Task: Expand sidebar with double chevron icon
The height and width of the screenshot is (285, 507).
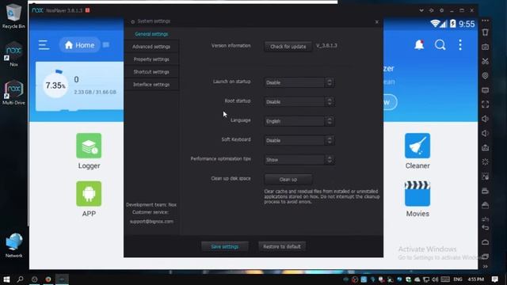Action: pyautogui.click(x=485, y=267)
